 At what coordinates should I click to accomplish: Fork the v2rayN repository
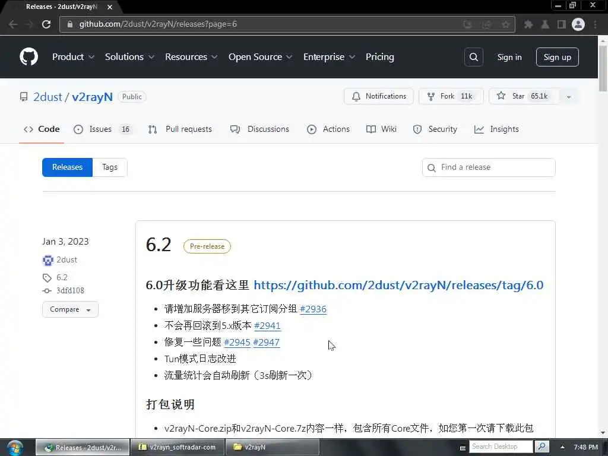(x=451, y=97)
